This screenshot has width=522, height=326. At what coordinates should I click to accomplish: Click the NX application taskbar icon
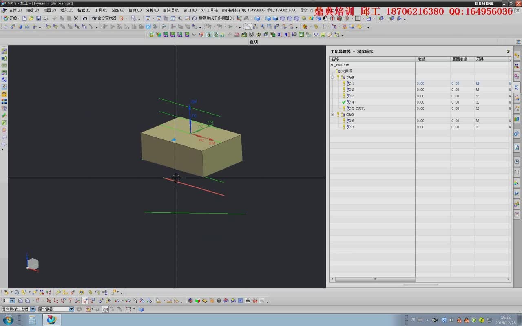51,320
